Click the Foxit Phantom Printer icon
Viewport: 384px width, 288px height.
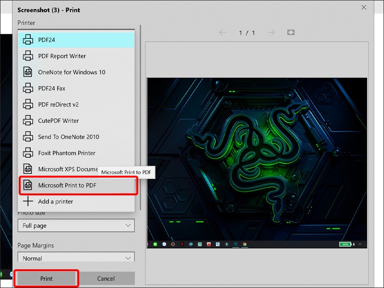[28, 153]
